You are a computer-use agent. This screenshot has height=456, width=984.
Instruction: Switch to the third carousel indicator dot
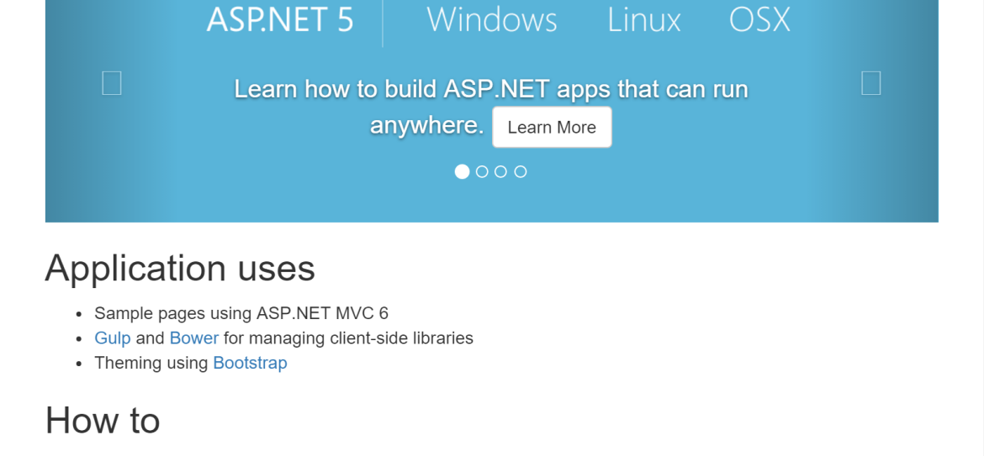click(500, 171)
